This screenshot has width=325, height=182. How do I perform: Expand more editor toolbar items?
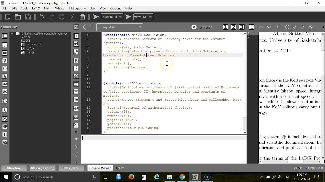click(x=76, y=132)
